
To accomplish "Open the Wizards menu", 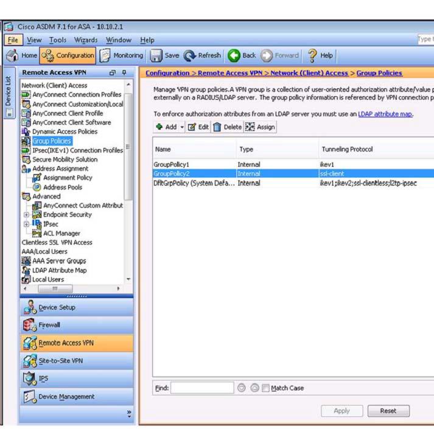I will pos(86,40).
